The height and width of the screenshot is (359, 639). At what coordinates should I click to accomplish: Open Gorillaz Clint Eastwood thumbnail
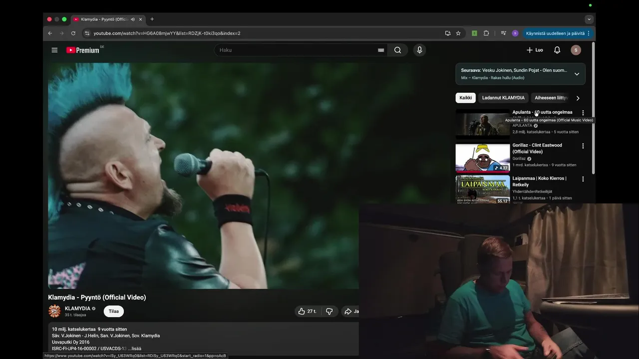point(483,157)
